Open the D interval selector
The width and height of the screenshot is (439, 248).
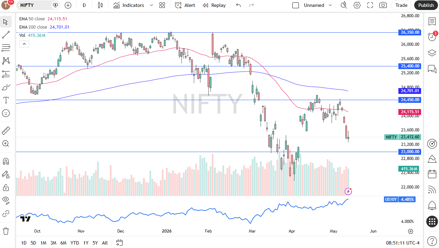84,5
